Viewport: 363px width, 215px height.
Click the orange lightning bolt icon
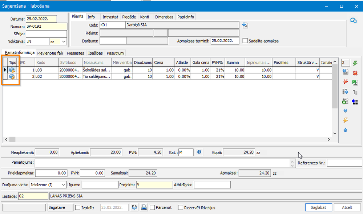pos(346,120)
